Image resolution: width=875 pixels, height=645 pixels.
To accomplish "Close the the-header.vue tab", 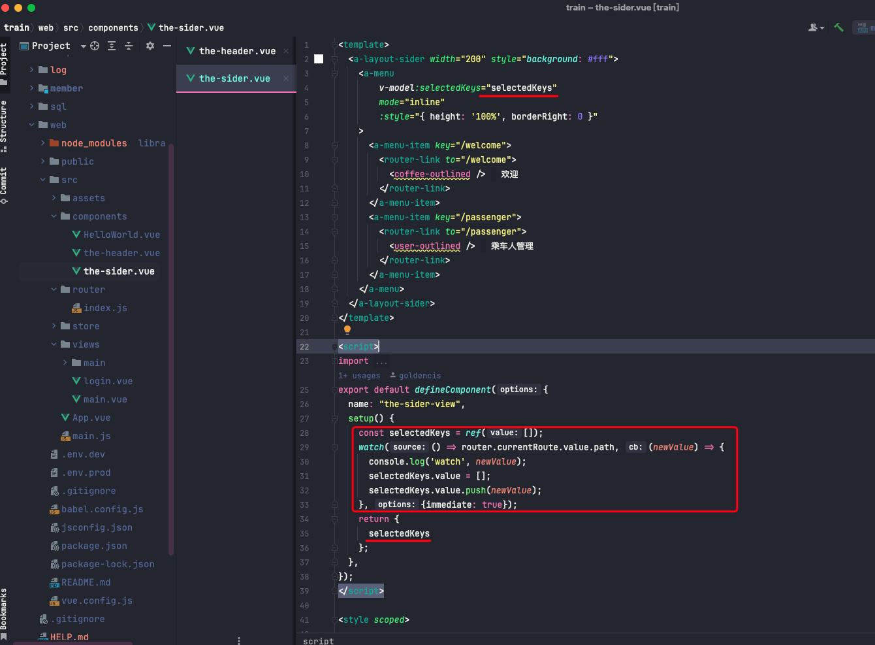I will tap(286, 51).
